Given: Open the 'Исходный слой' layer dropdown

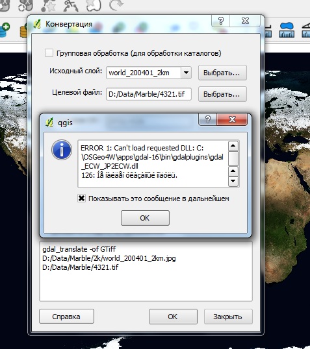Looking at the screenshot, I should coord(187,73).
